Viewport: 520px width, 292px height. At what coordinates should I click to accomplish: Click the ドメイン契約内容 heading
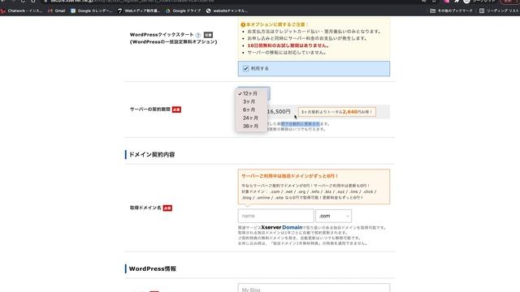(152, 155)
